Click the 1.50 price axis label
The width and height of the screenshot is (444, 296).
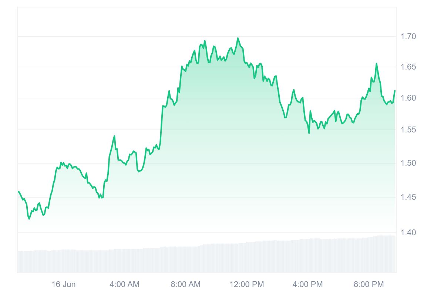(408, 163)
